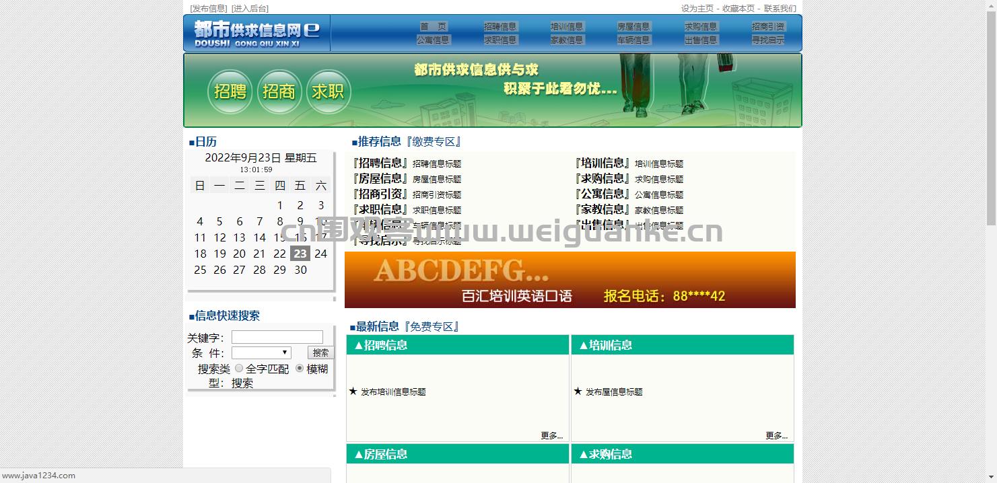Open the 求职信息 navigation tab
This screenshot has height=483, width=997.
[x=500, y=40]
